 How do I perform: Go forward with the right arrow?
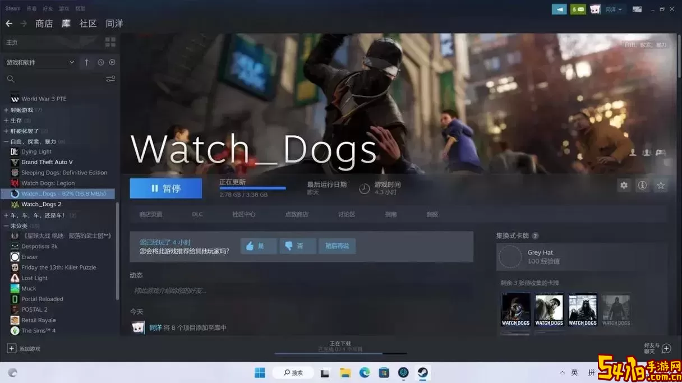pyautogui.click(x=24, y=24)
